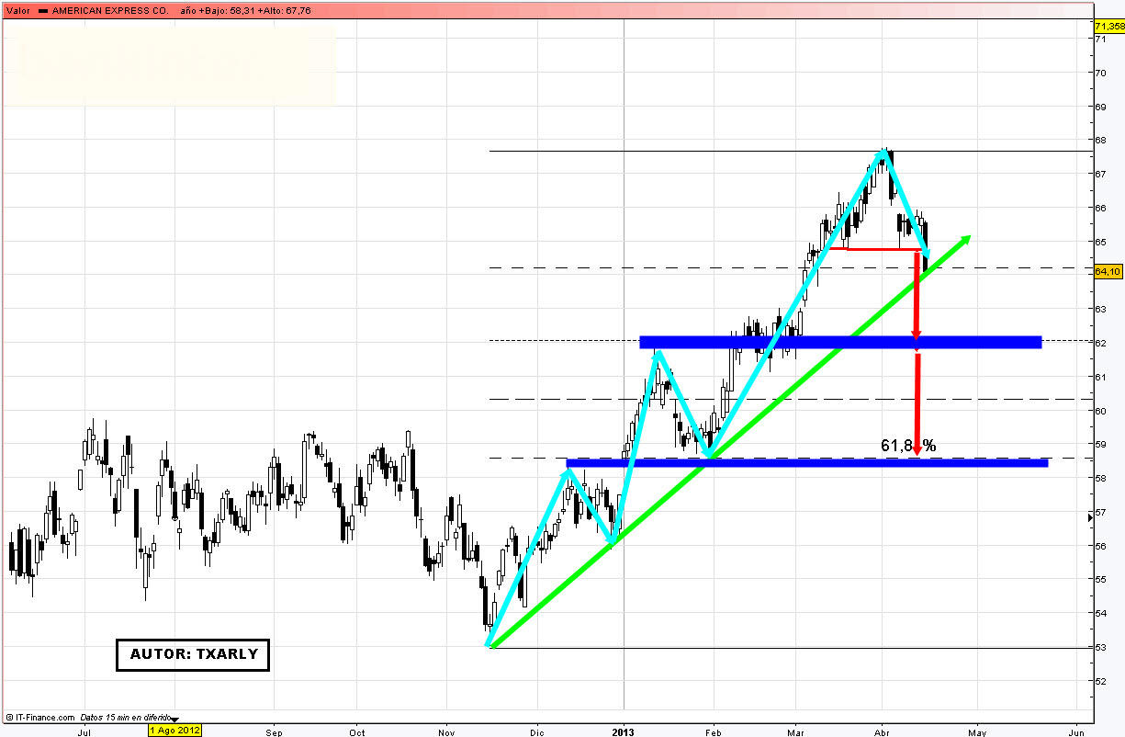Click the upper red downward arrow
This screenshot has width=1125, height=737.
(916, 294)
